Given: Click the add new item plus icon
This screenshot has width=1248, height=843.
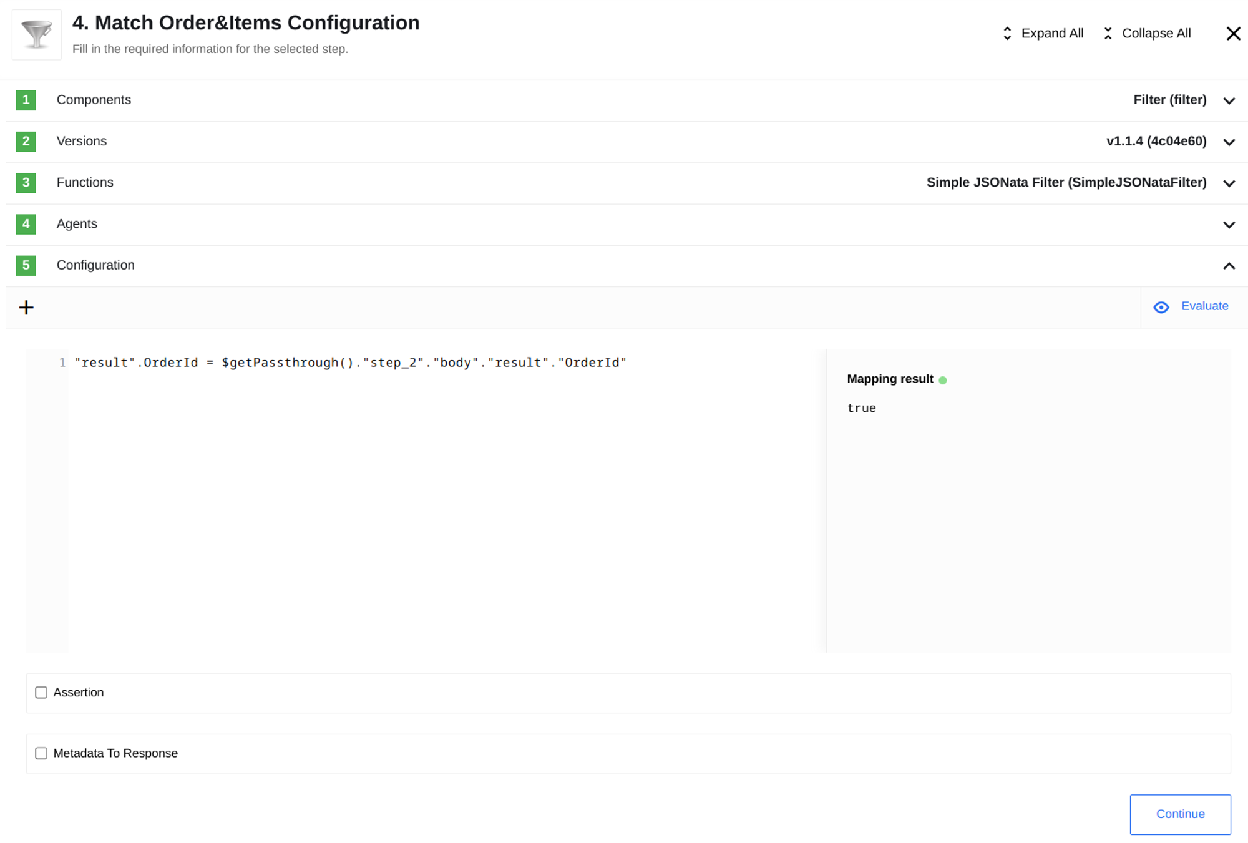Looking at the screenshot, I should click(x=26, y=306).
